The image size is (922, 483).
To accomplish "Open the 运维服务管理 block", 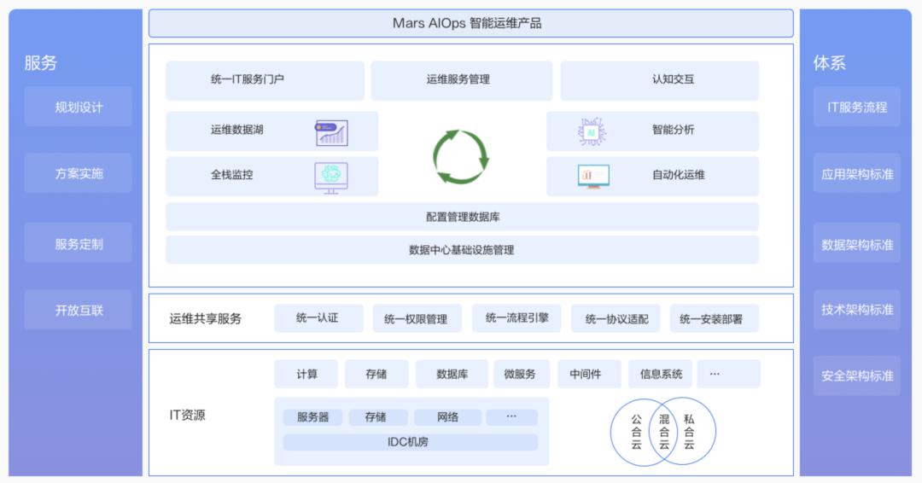I will (462, 80).
